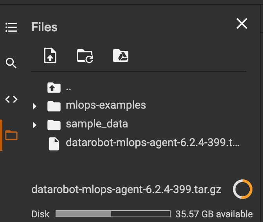The width and height of the screenshot is (263, 222).
Task: Click the Files panel heading
Action: point(45,27)
